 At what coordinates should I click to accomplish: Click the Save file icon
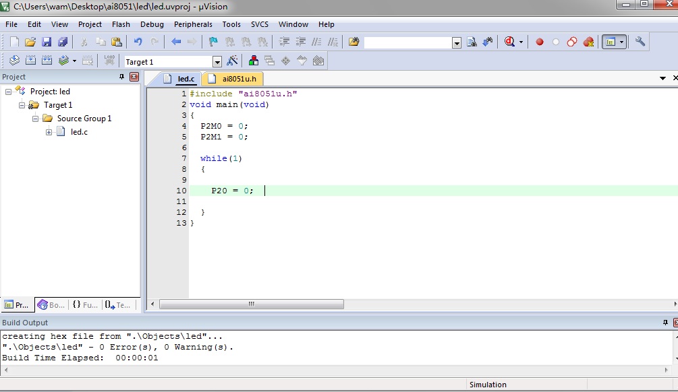(x=47, y=42)
